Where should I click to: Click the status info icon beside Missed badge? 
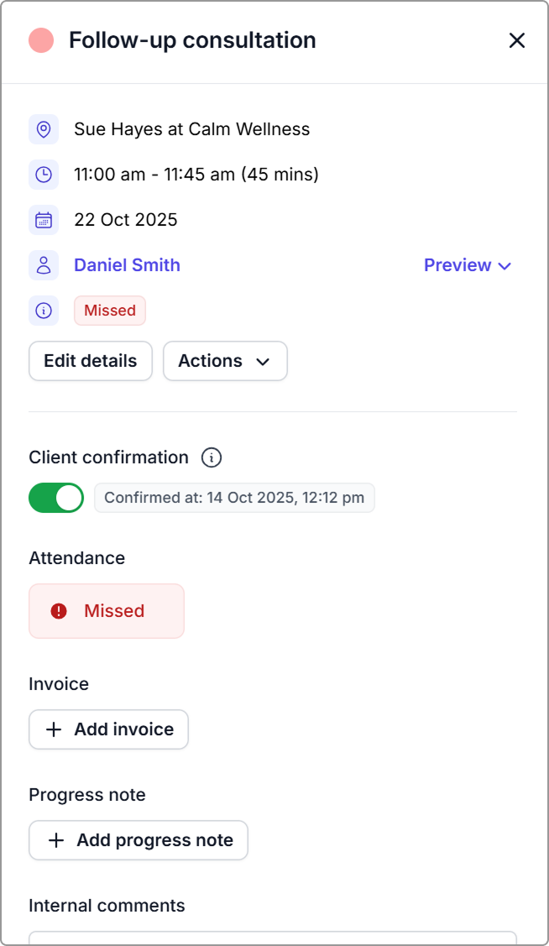point(44,311)
